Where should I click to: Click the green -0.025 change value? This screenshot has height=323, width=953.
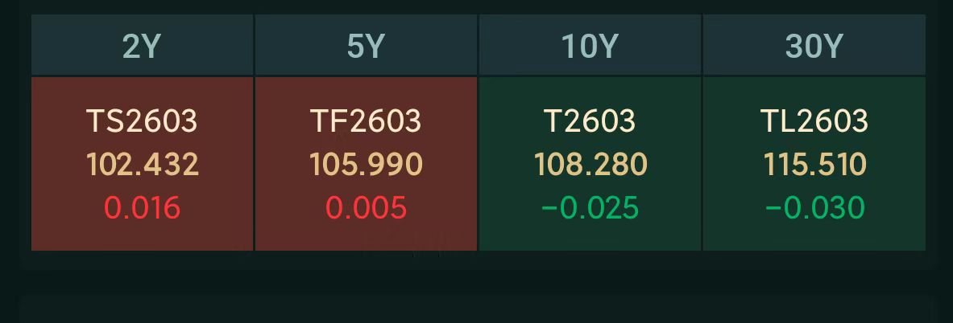point(590,208)
